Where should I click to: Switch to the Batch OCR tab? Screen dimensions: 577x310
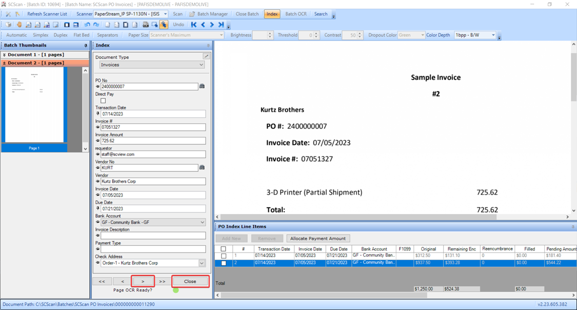coord(295,14)
